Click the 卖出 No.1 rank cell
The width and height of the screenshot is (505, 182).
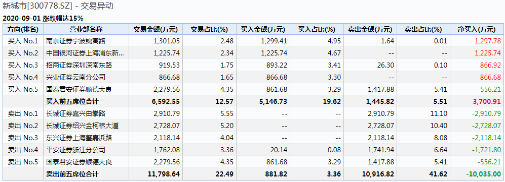tap(23, 113)
